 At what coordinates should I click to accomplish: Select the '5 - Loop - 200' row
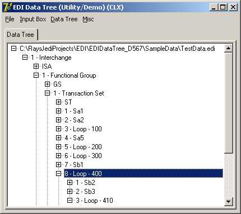click(x=83, y=147)
